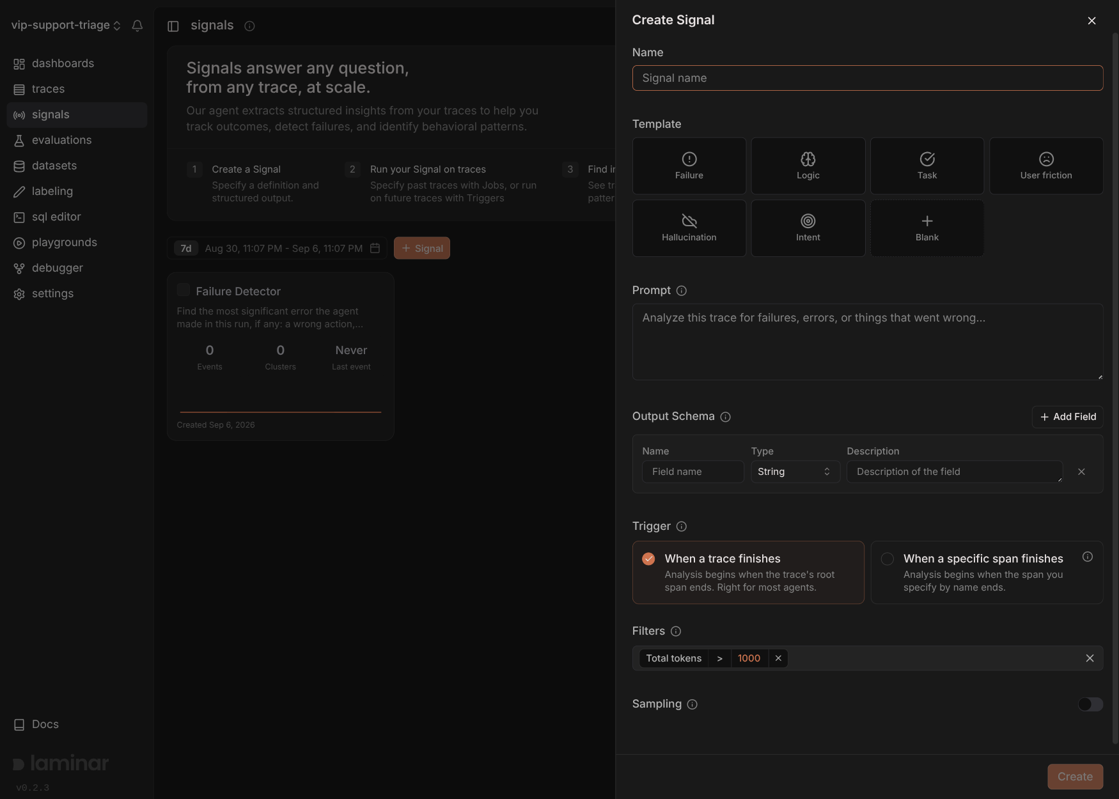Change the filter operator >

[719, 658]
